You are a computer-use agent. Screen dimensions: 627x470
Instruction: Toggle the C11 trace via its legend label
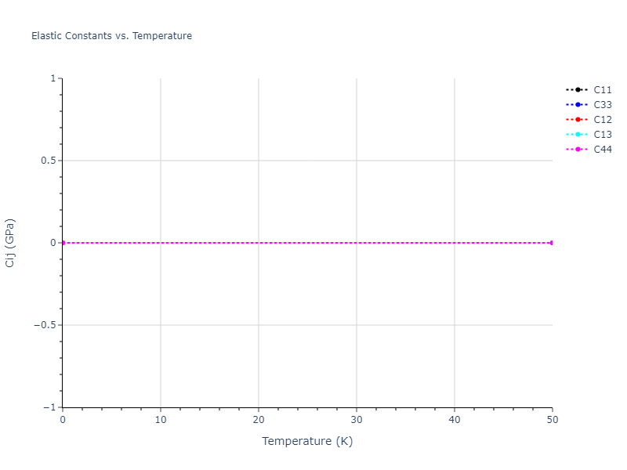coord(603,89)
